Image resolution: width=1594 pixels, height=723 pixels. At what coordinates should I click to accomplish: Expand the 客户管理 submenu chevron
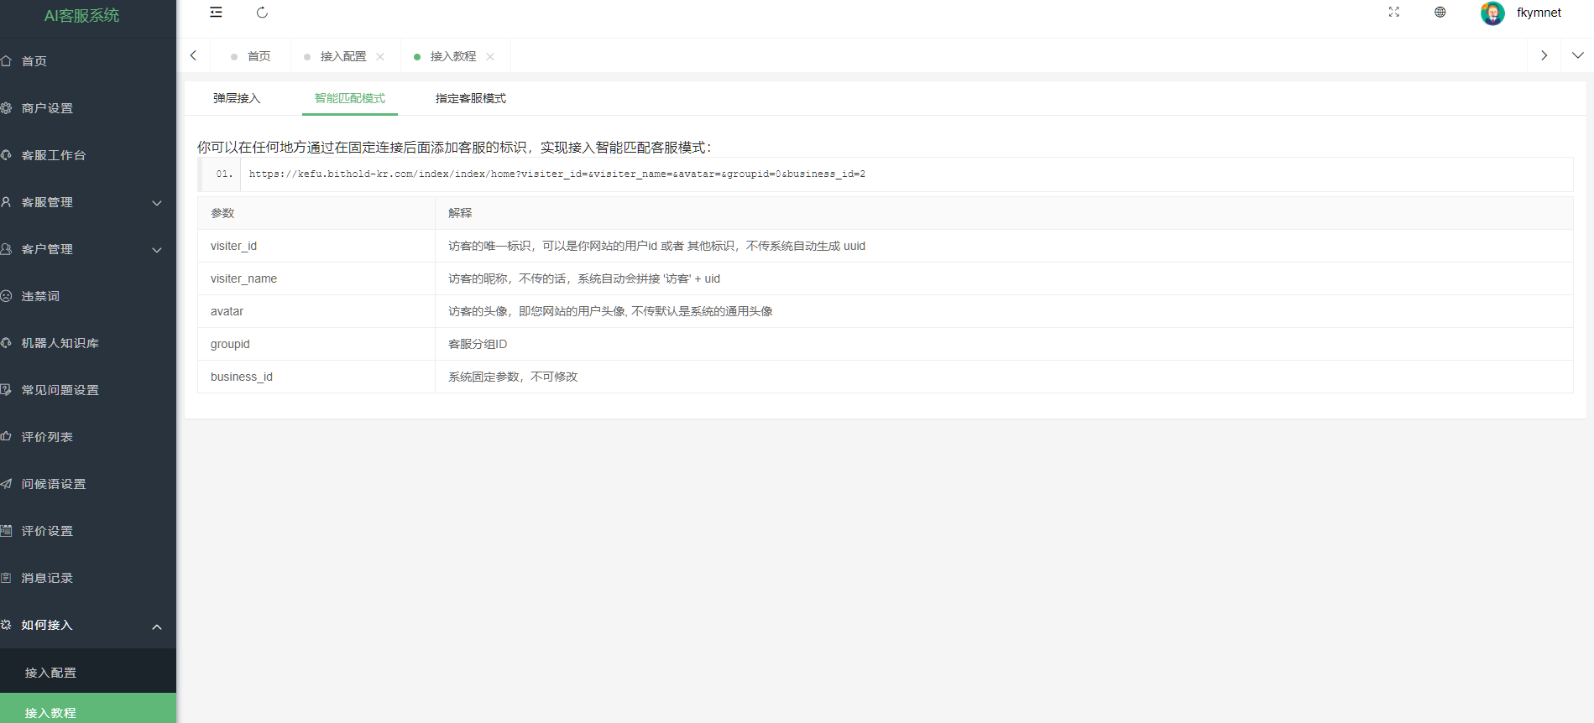click(x=157, y=250)
